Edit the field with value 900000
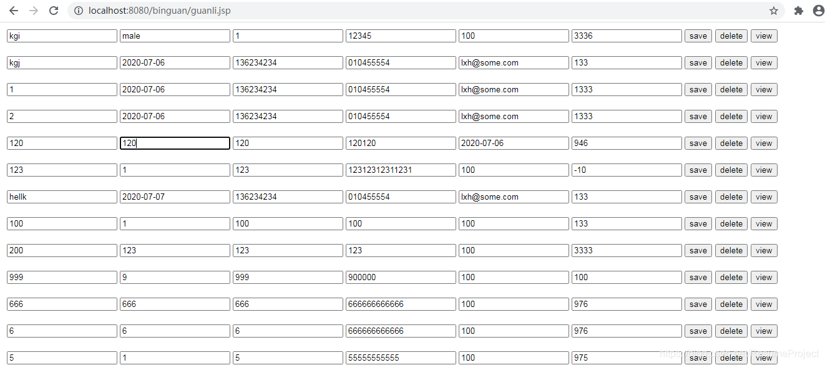 click(401, 278)
